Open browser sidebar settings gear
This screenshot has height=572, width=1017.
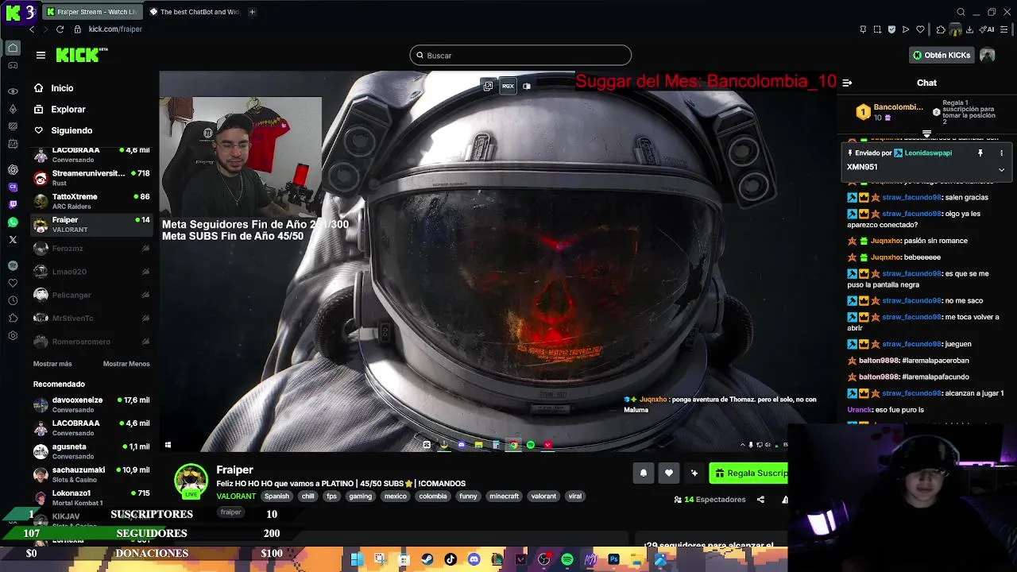click(x=13, y=335)
